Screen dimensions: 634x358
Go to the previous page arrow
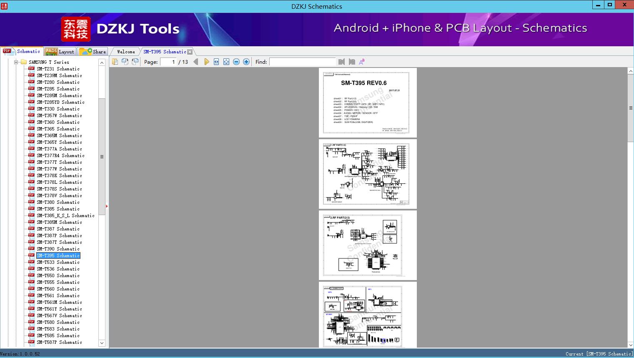tap(196, 62)
